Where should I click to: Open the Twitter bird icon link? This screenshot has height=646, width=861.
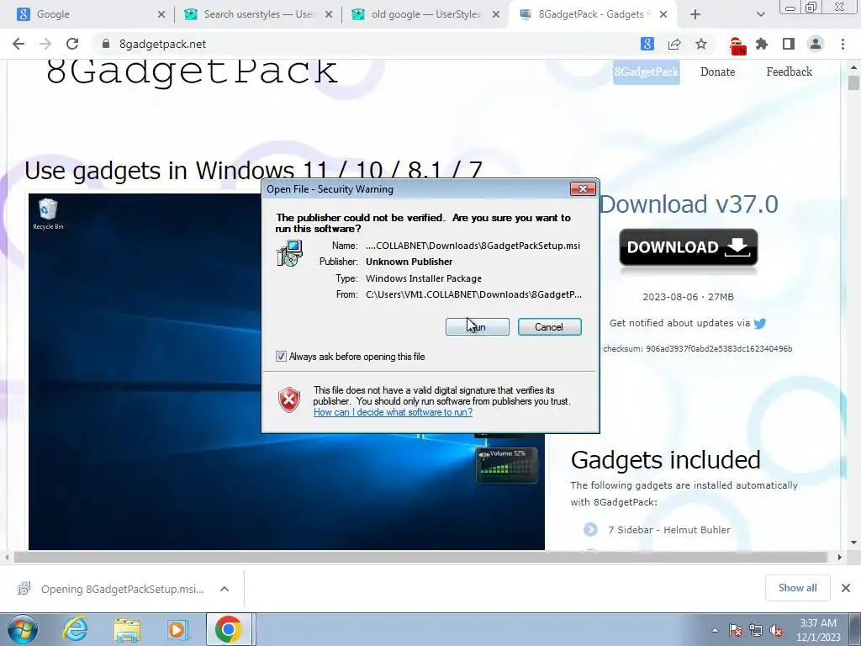click(760, 324)
